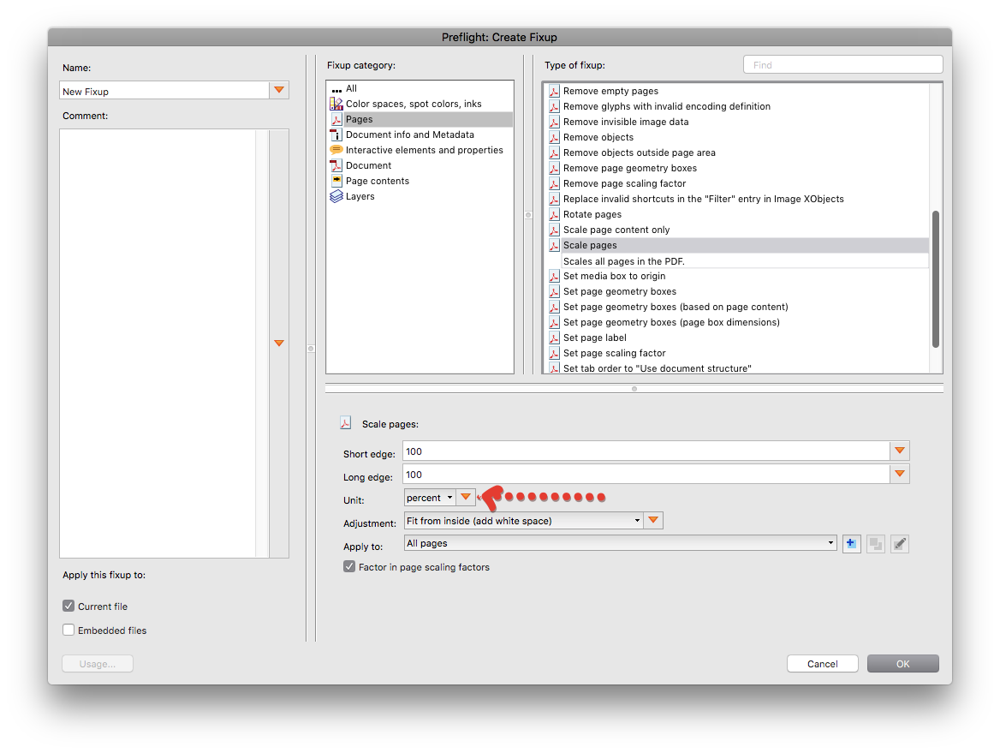Select the All fixup category
The height and width of the screenshot is (753, 1000).
click(x=351, y=89)
